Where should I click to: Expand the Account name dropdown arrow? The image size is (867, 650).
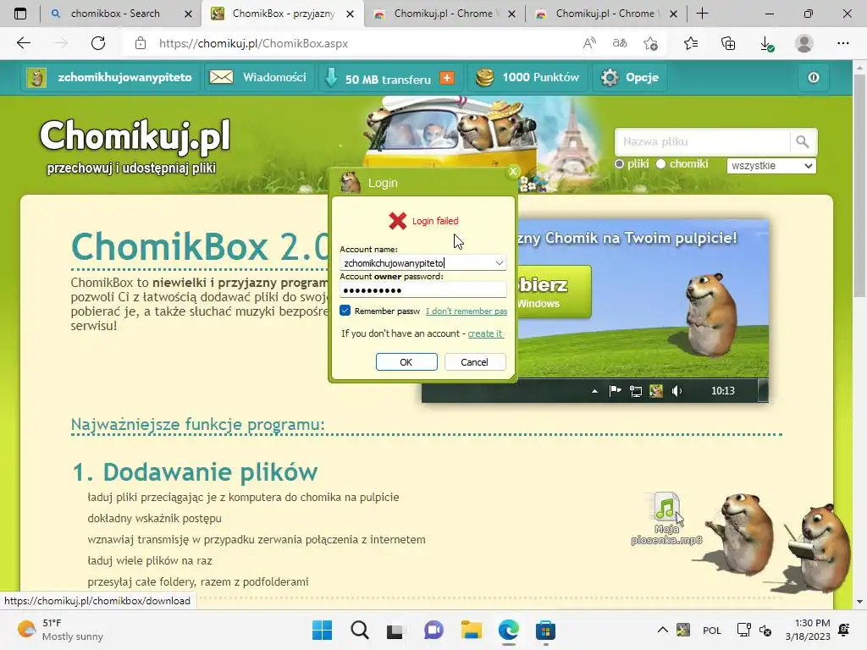499,263
